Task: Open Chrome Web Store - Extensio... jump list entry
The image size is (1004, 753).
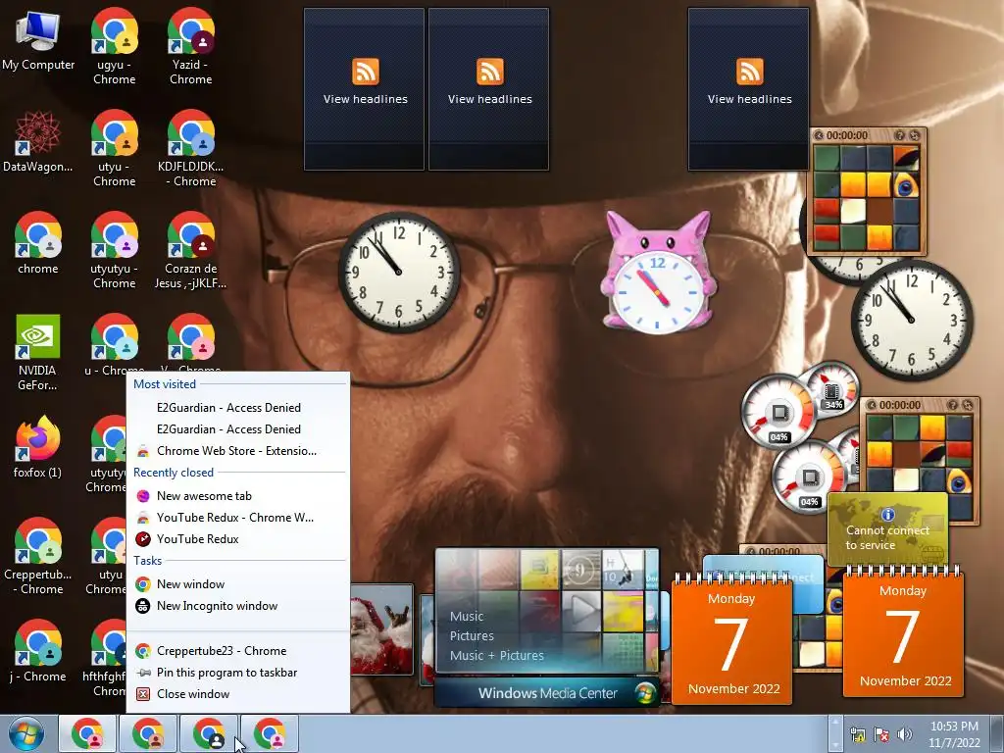Action: (x=238, y=451)
